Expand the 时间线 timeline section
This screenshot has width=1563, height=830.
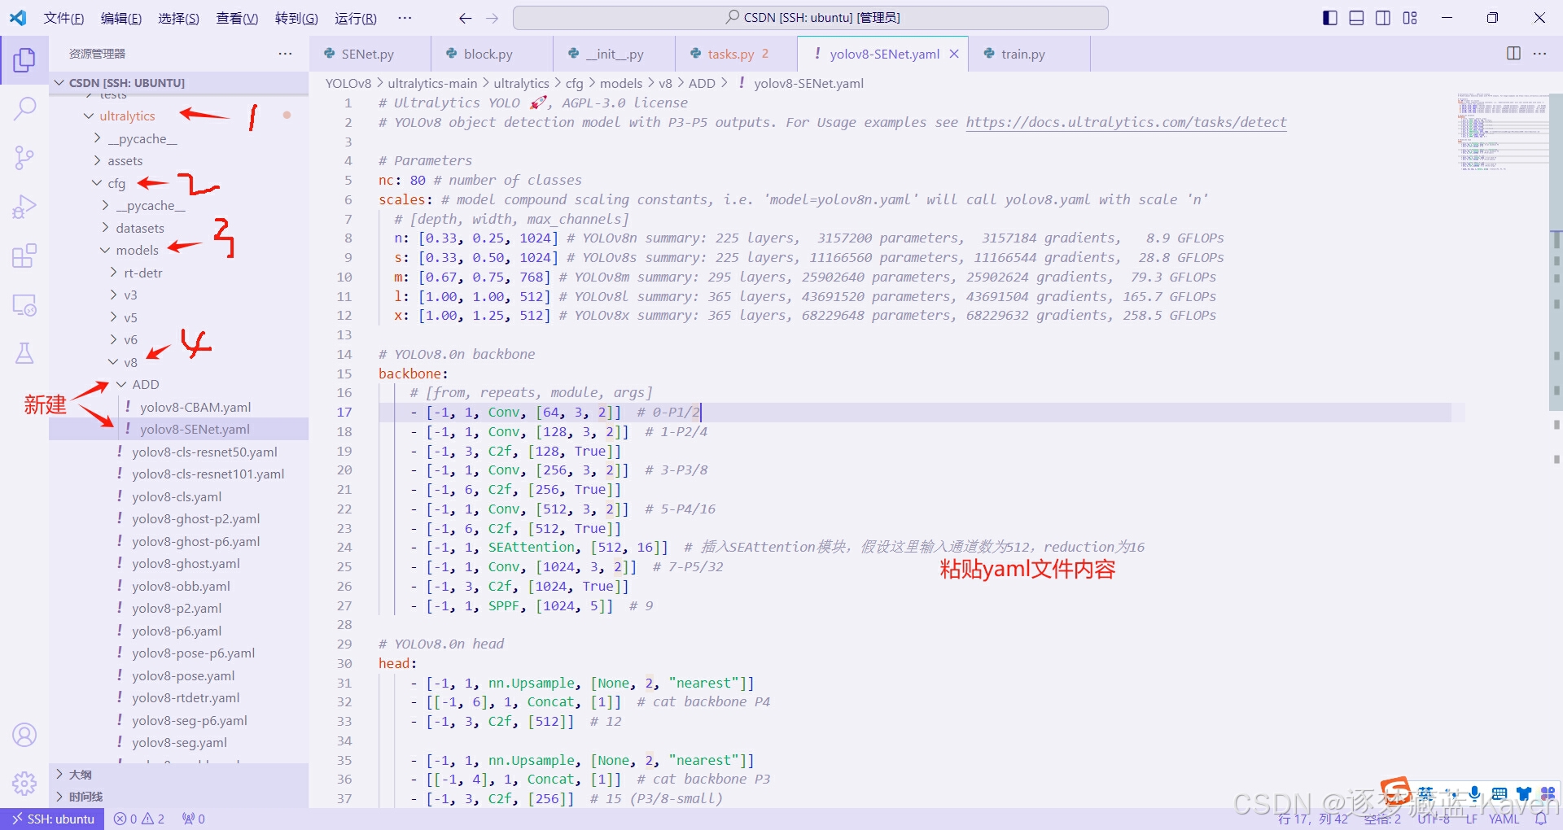(178, 797)
